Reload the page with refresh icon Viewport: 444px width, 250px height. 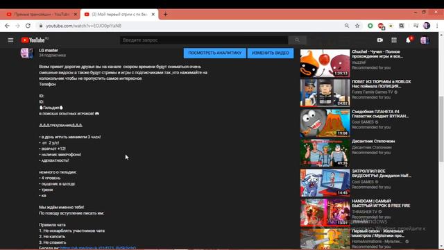click(x=28, y=26)
